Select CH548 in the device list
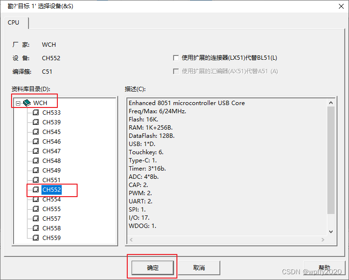Viewport: 349px width, 280px height. click(52, 160)
